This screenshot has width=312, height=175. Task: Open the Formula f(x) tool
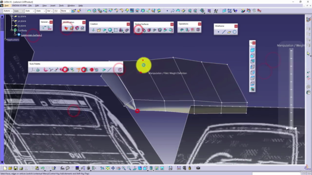pyautogui.click(x=62, y=168)
